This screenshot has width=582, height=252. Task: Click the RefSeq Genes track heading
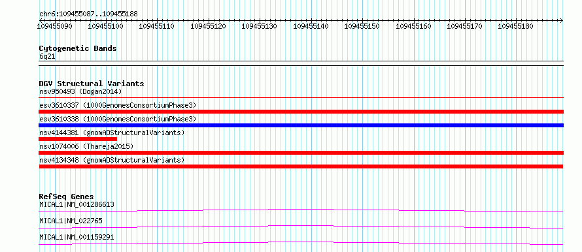click(67, 197)
